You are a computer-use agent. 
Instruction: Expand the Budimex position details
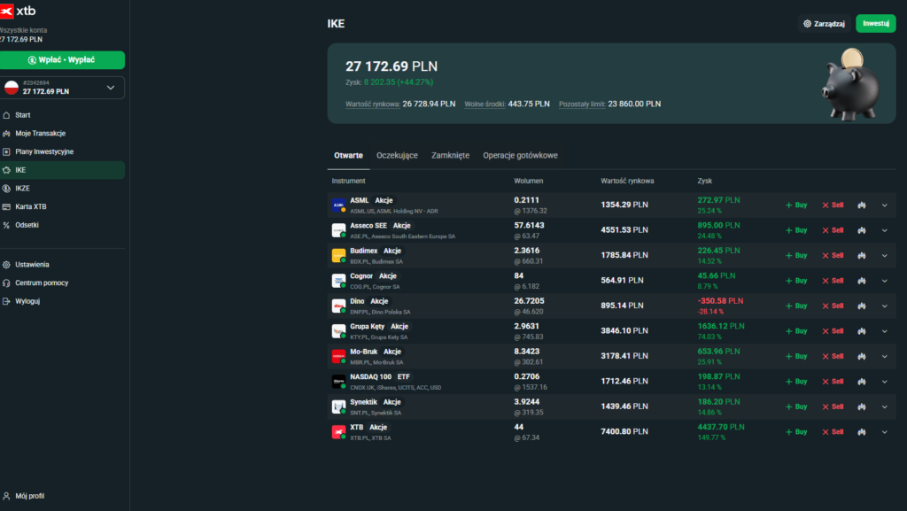tap(885, 255)
